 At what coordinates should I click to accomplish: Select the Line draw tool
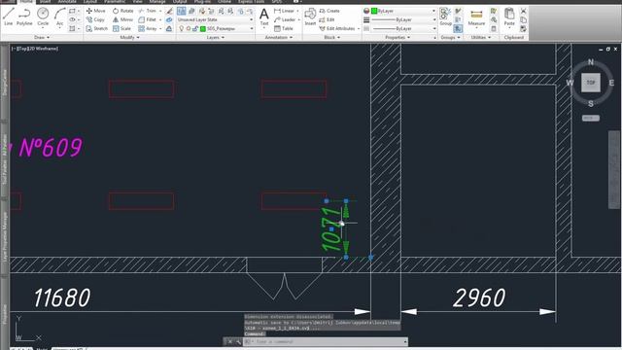(x=9, y=17)
